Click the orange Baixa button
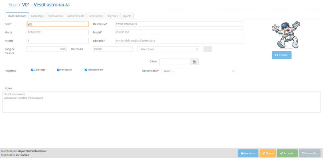Screen dimensions: 323x158 267,153
